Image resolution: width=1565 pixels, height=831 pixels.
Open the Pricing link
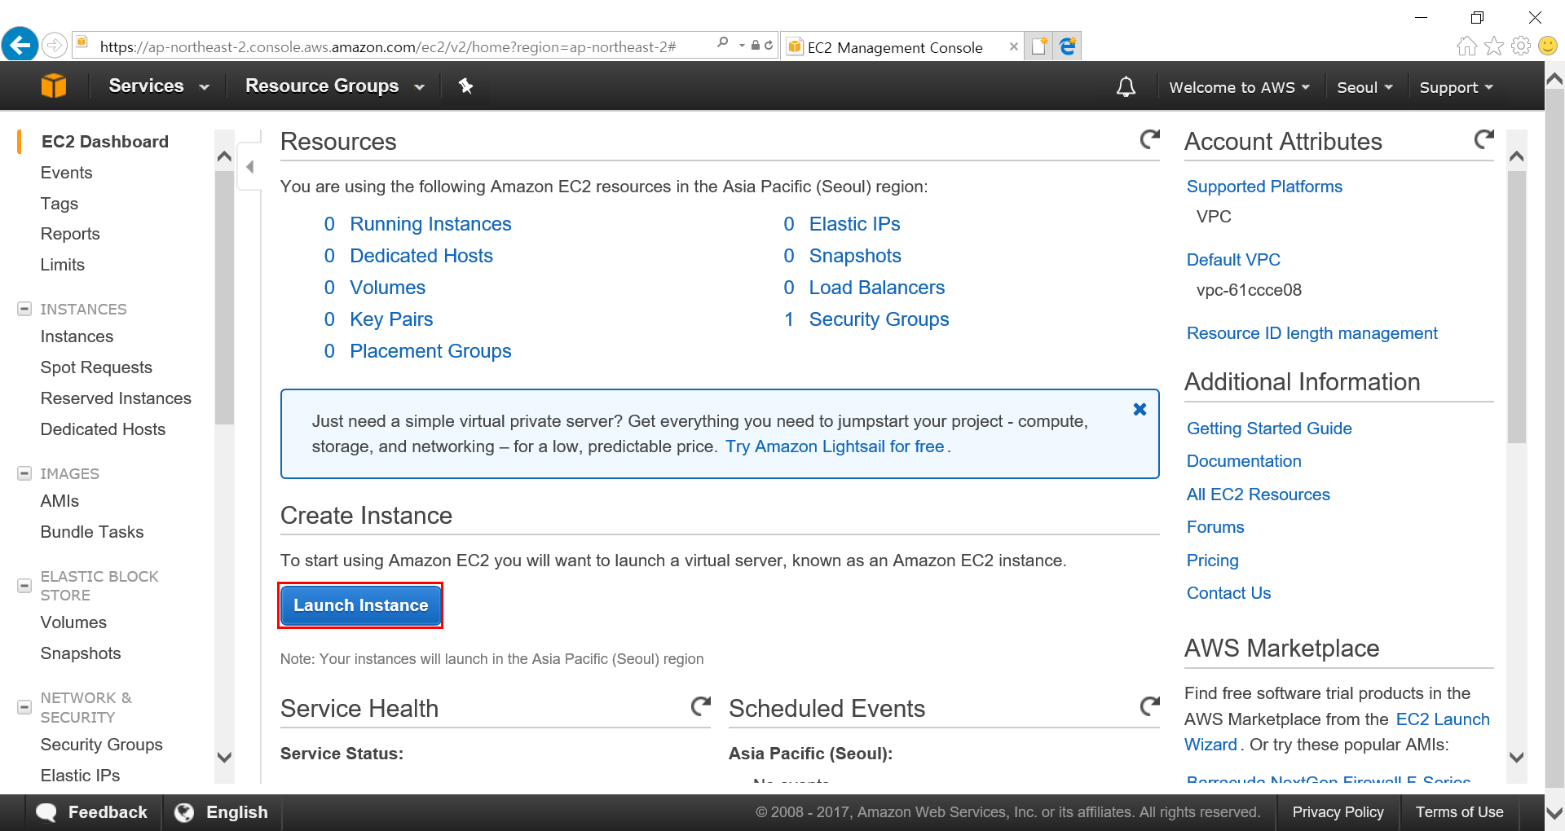tap(1212, 561)
